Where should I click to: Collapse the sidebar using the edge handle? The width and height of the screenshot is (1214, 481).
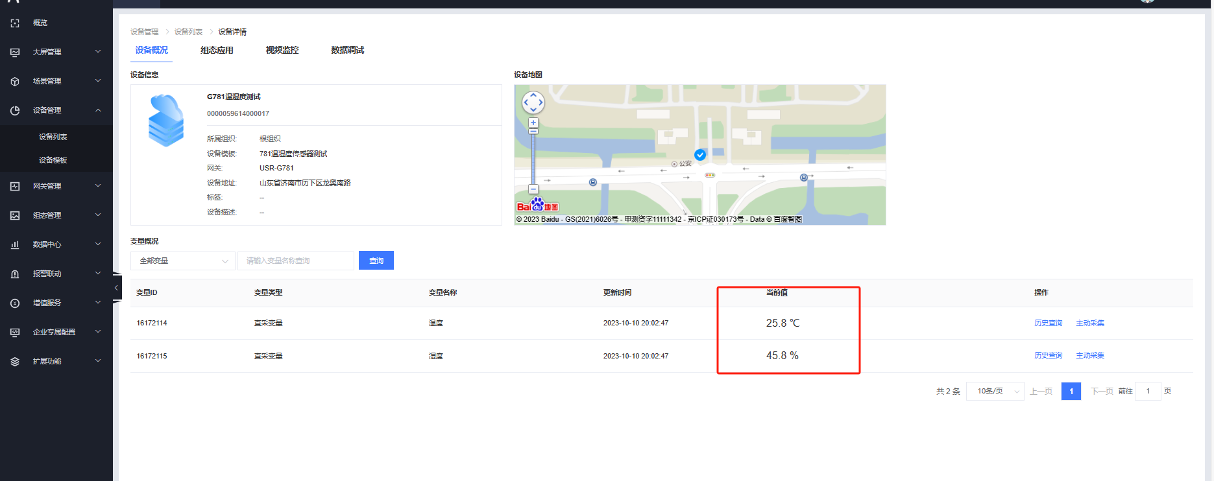pos(116,287)
